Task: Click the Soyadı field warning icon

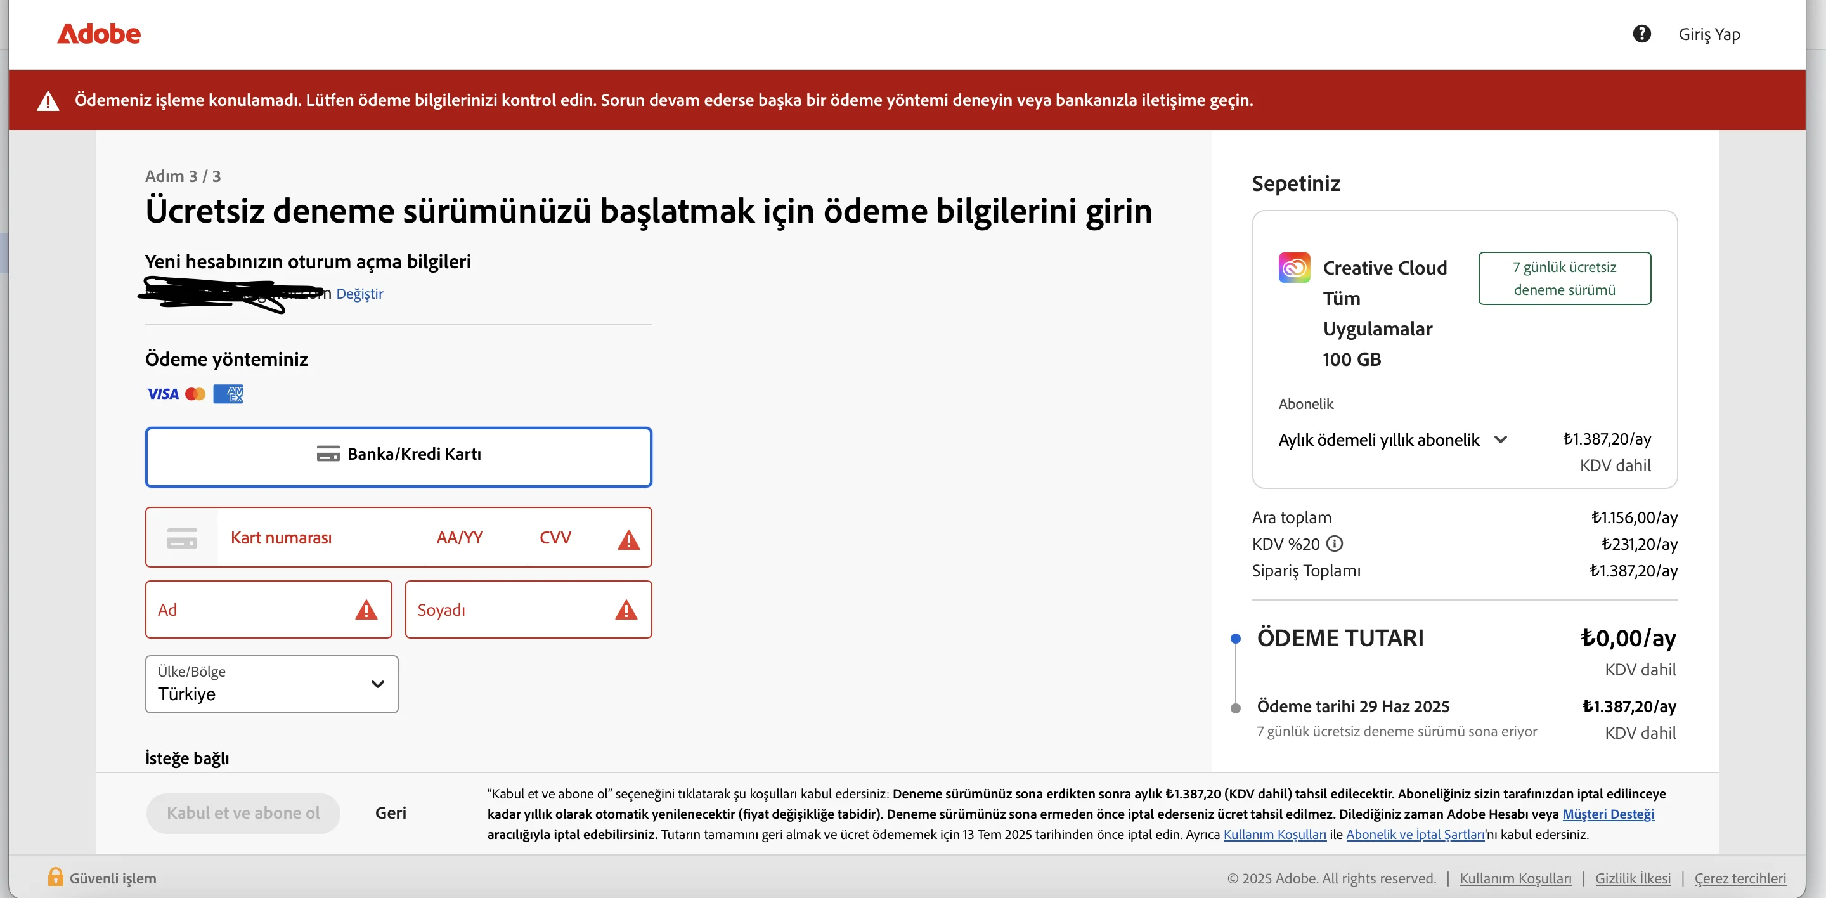Action: [625, 609]
